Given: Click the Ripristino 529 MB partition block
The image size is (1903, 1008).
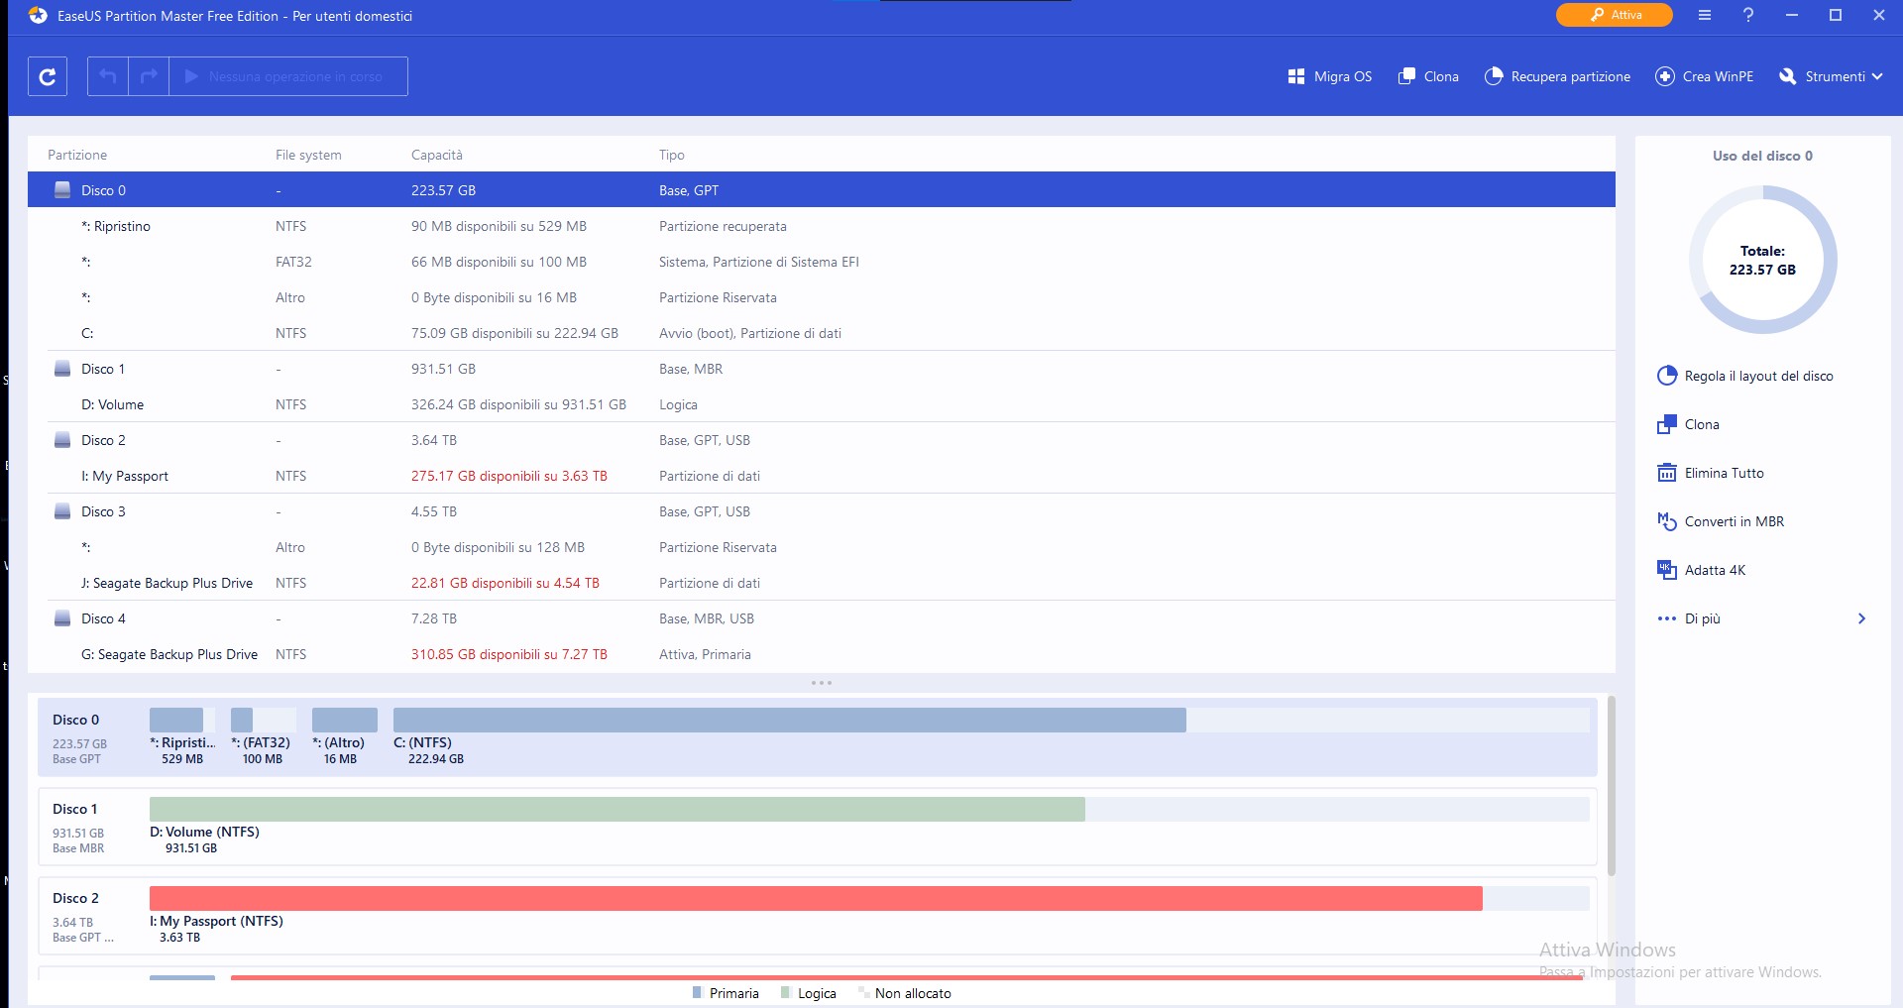Looking at the screenshot, I should pyautogui.click(x=182, y=720).
